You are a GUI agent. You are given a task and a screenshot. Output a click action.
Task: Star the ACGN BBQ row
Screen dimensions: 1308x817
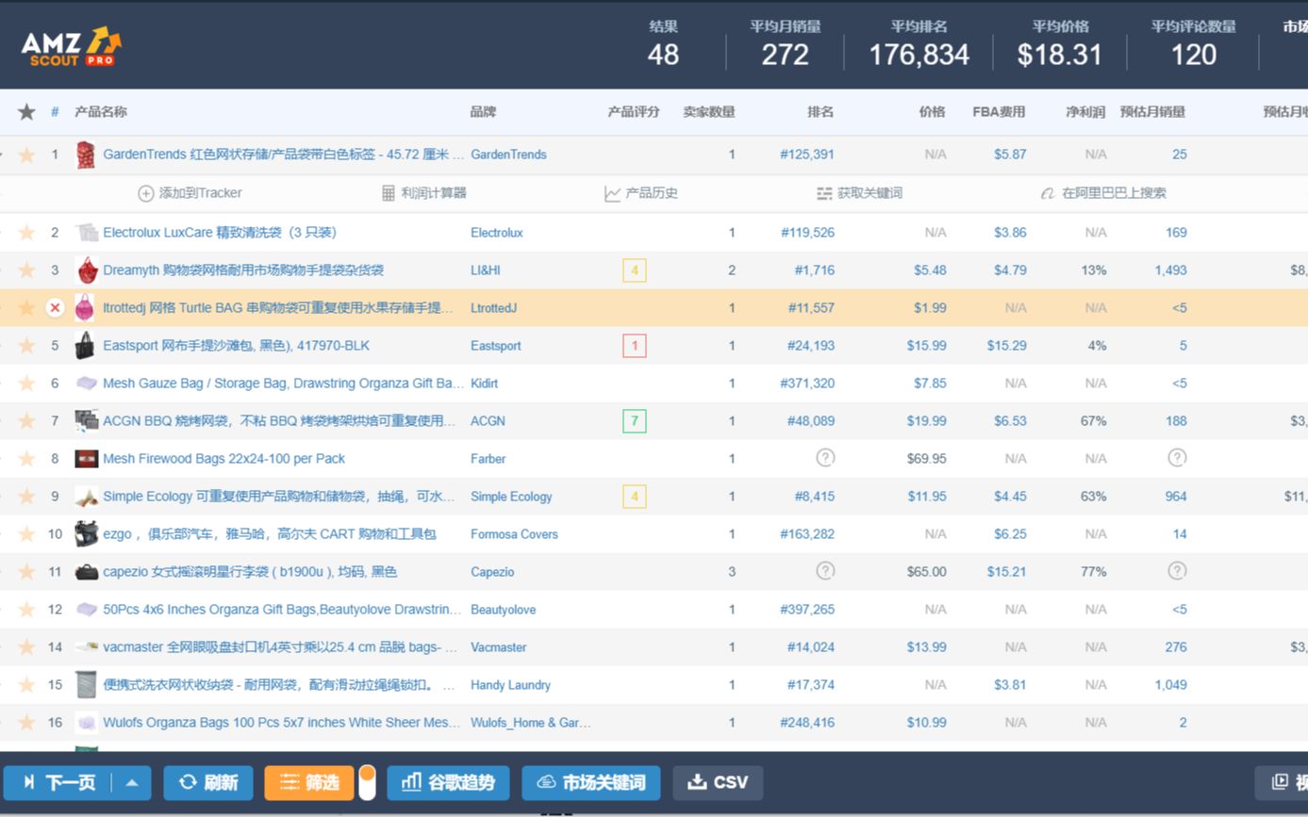(26, 421)
